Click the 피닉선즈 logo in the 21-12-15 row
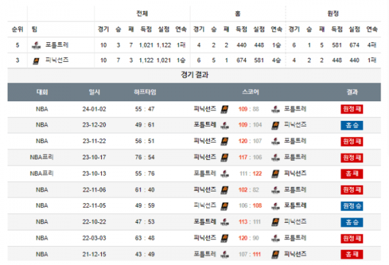The height and width of the screenshot is (265, 389). pyautogui.click(x=275, y=255)
